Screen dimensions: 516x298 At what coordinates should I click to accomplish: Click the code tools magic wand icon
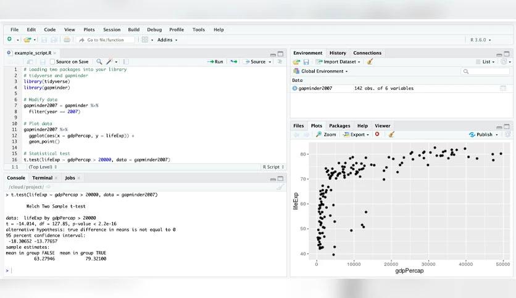[x=109, y=62]
